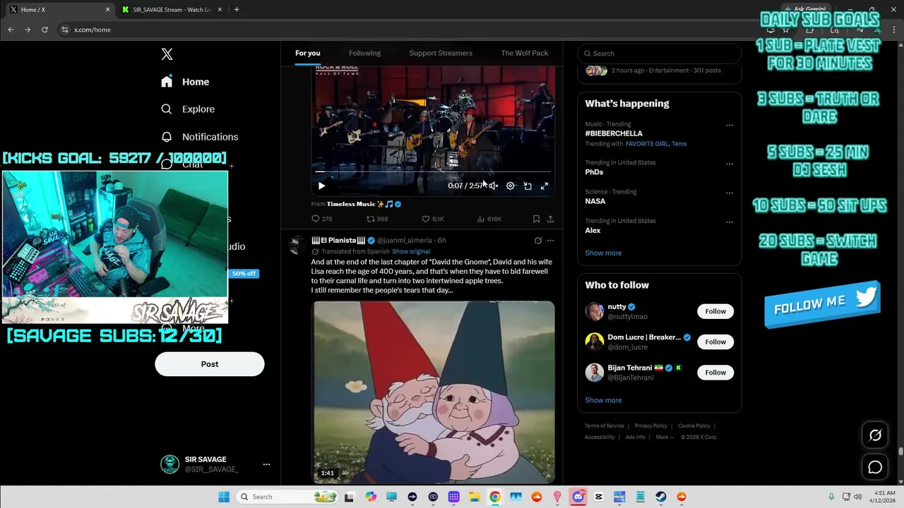Expand the video to fullscreen

point(545,186)
